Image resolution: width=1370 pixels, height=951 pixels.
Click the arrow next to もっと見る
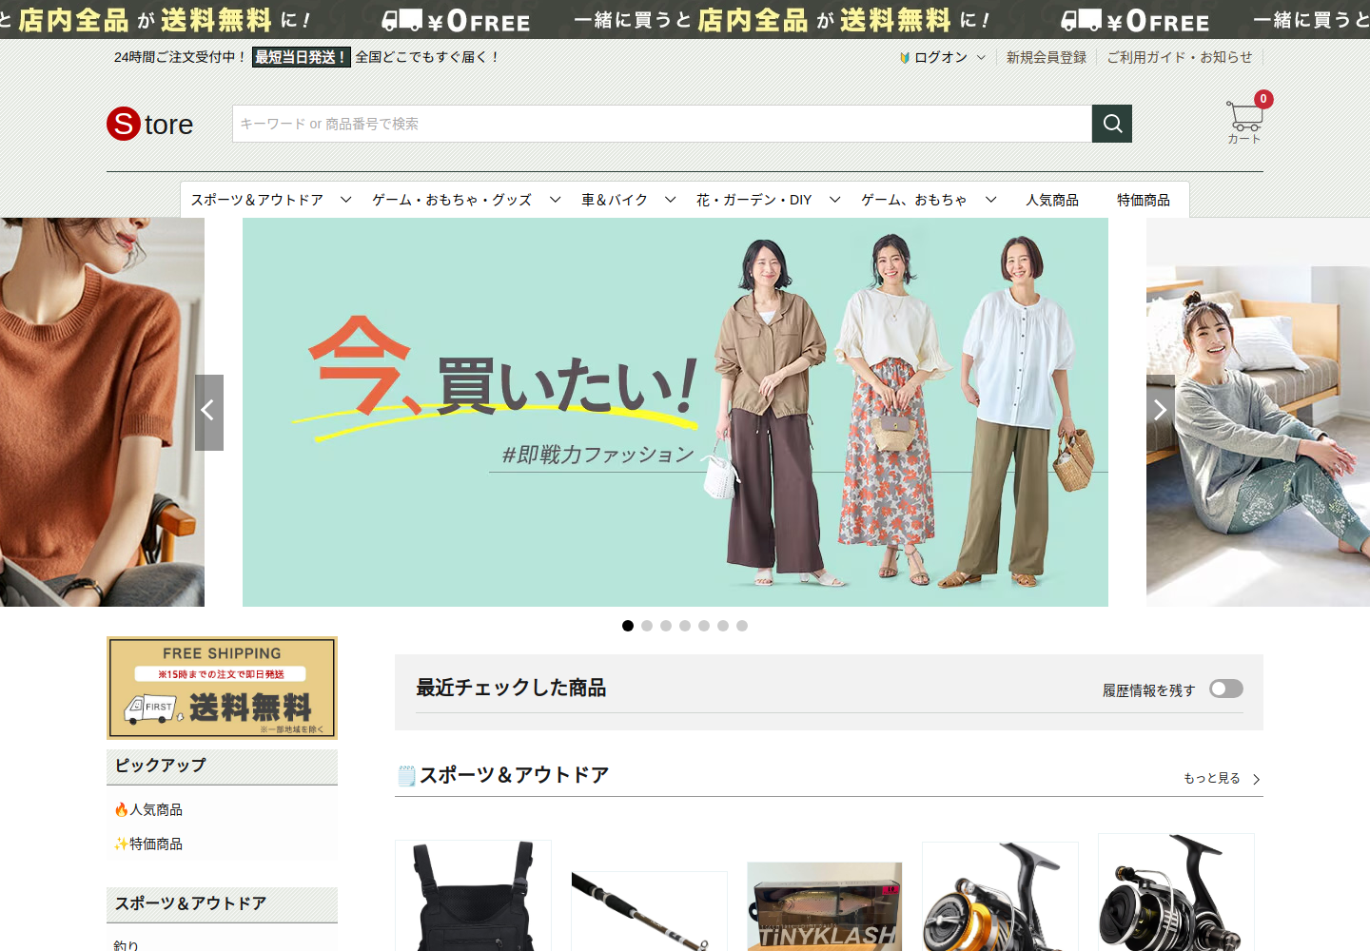[1256, 779]
